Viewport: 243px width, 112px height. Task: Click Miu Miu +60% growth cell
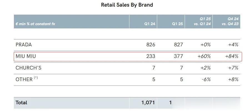(204, 56)
